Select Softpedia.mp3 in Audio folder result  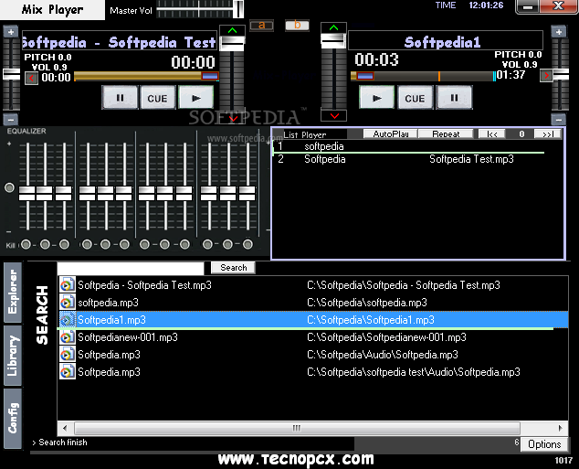[x=313, y=355]
